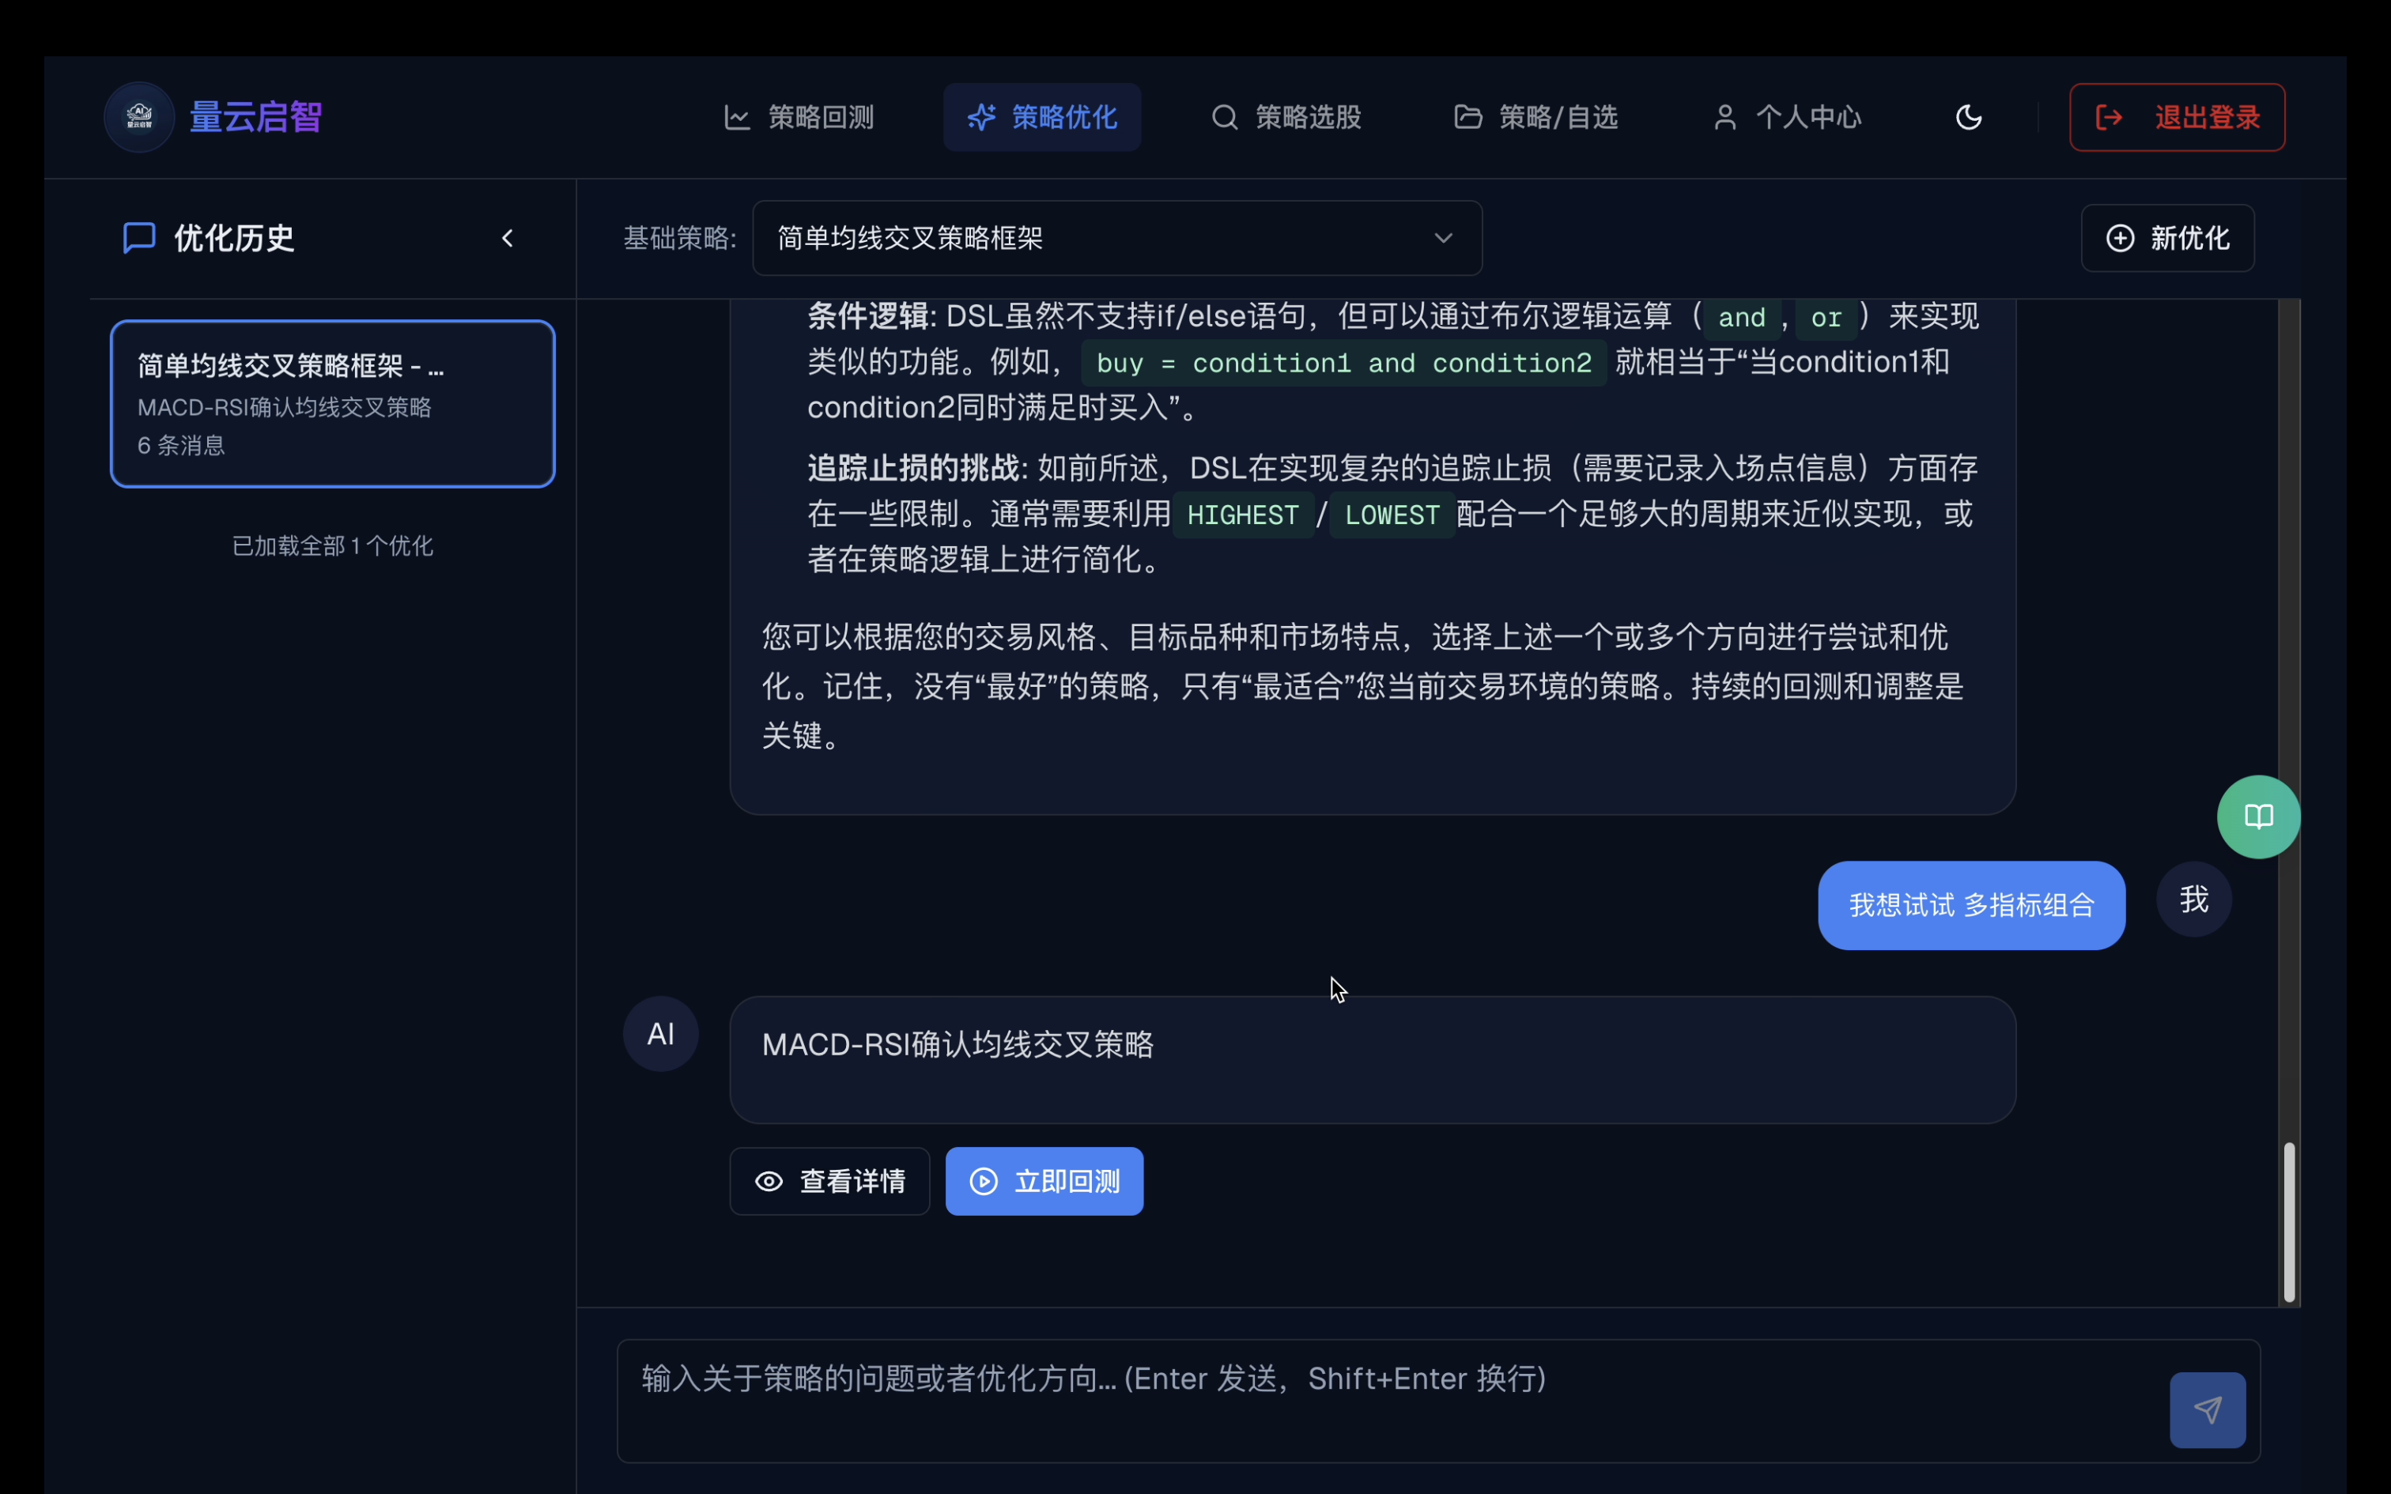Image resolution: width=2391 pixels, height=1494 pixels.
Task: Click the chart icon on 策略回测
Action: 737,118
